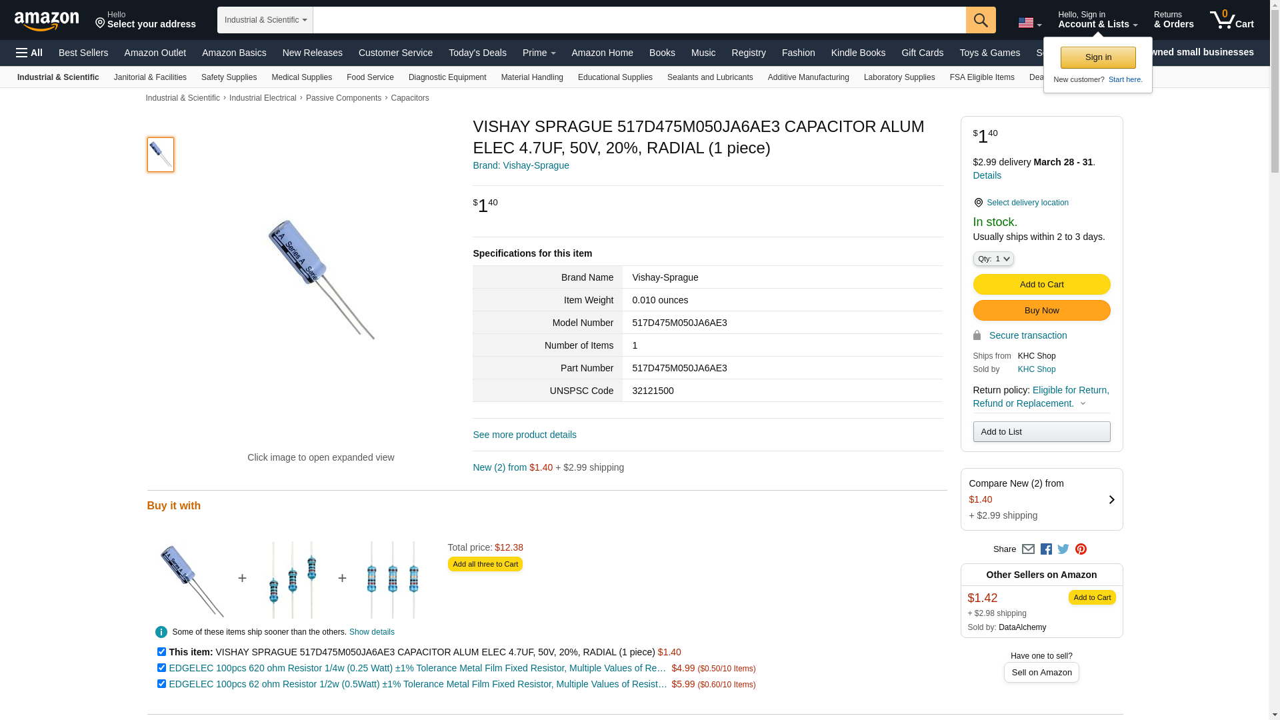Image resolution: width=1280 pixels, height=720 pixels.
Task: Open the Qty quantity dropdown
Action: [993, 259]
